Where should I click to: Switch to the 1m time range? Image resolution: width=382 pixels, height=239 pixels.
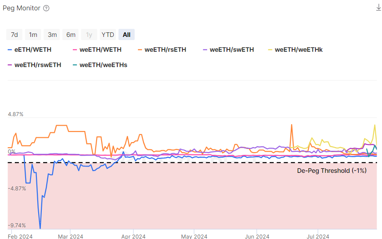point(33,35)
